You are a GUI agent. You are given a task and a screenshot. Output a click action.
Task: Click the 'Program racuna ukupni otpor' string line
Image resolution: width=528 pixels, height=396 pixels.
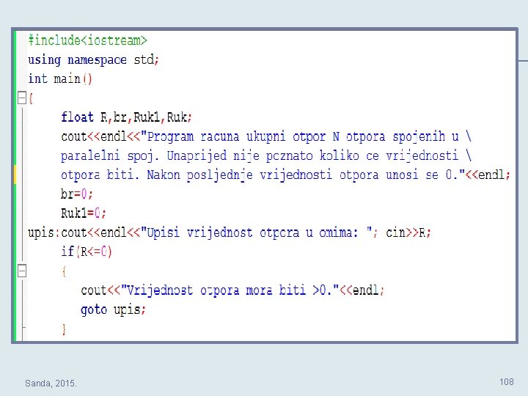(x=266, y=136)
